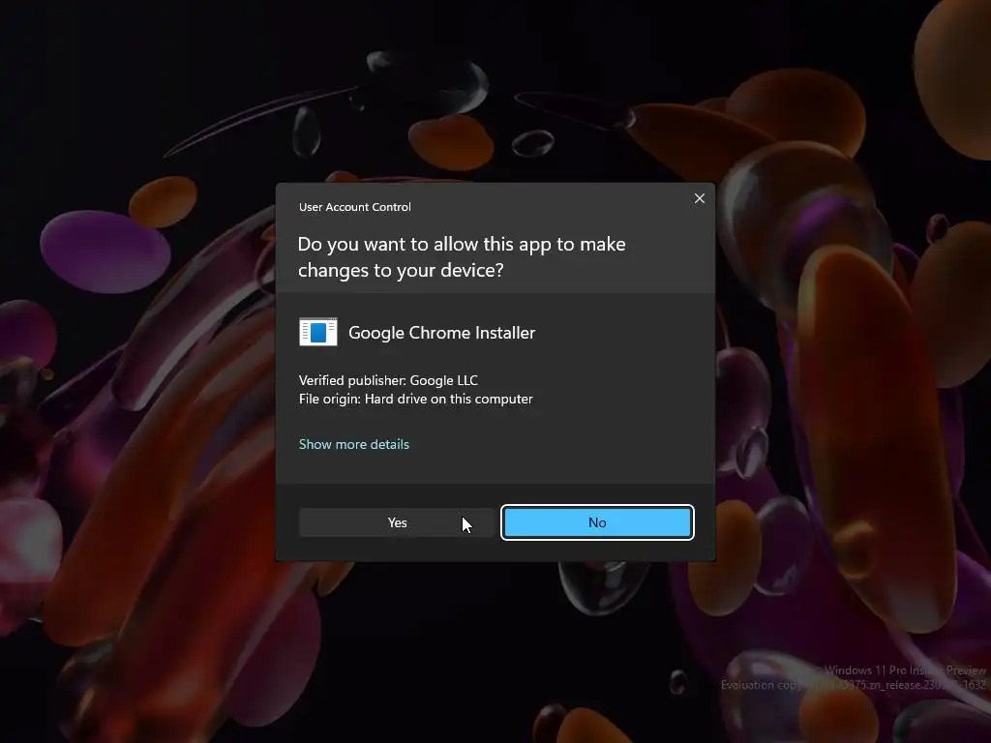Click 'File origin: Hard drive on this computer'
Viewport: 991px width, 743px height.
(415, 399)
